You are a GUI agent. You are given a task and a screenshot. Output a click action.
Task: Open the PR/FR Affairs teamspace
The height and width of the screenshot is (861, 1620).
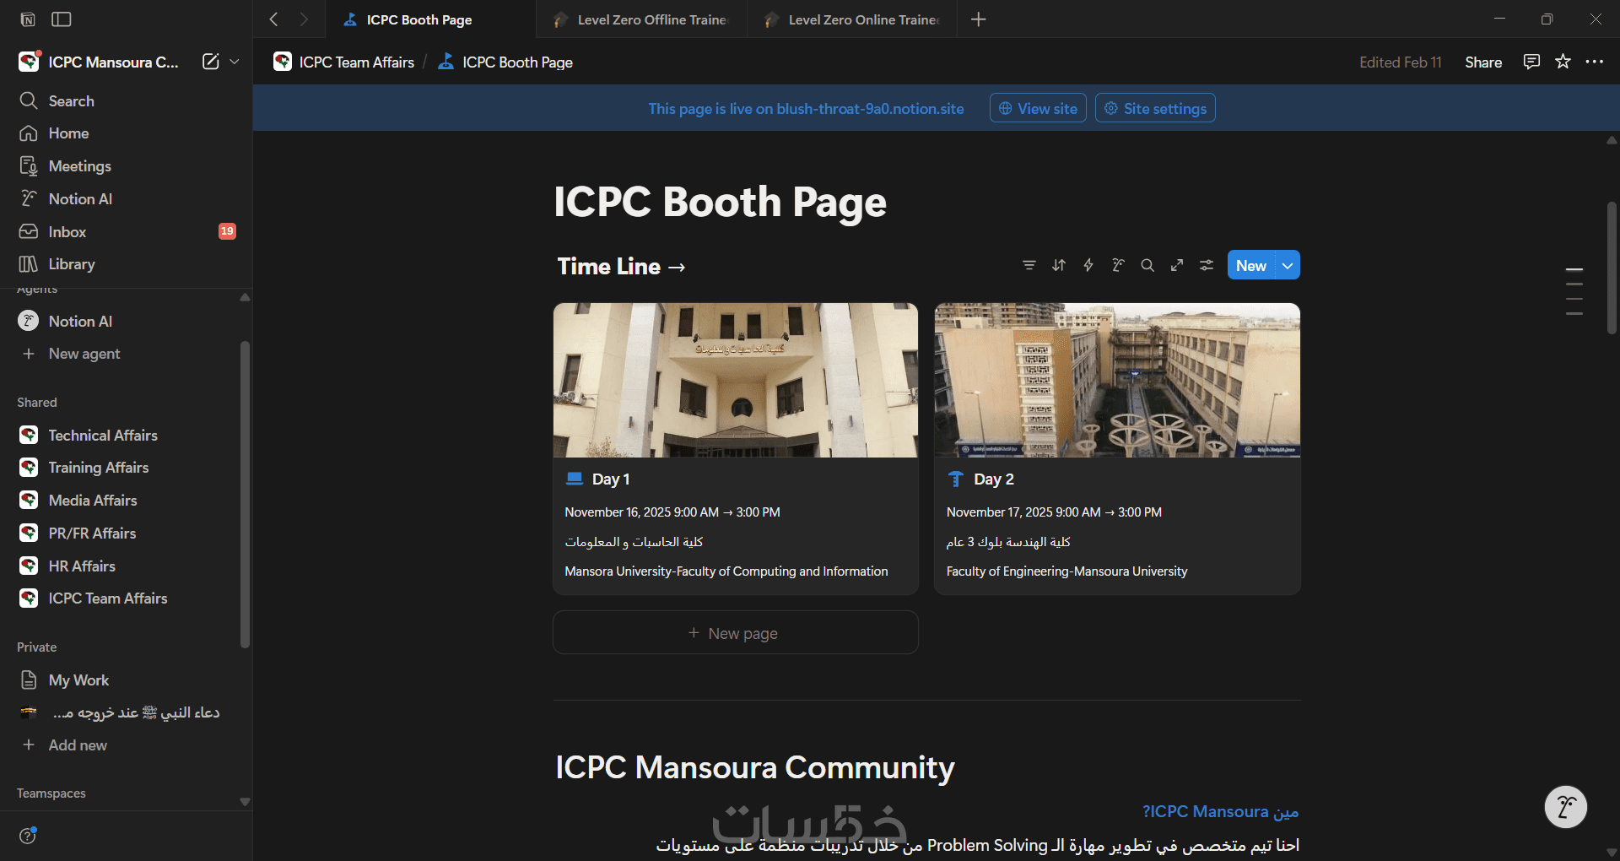(x=122, y=533)
